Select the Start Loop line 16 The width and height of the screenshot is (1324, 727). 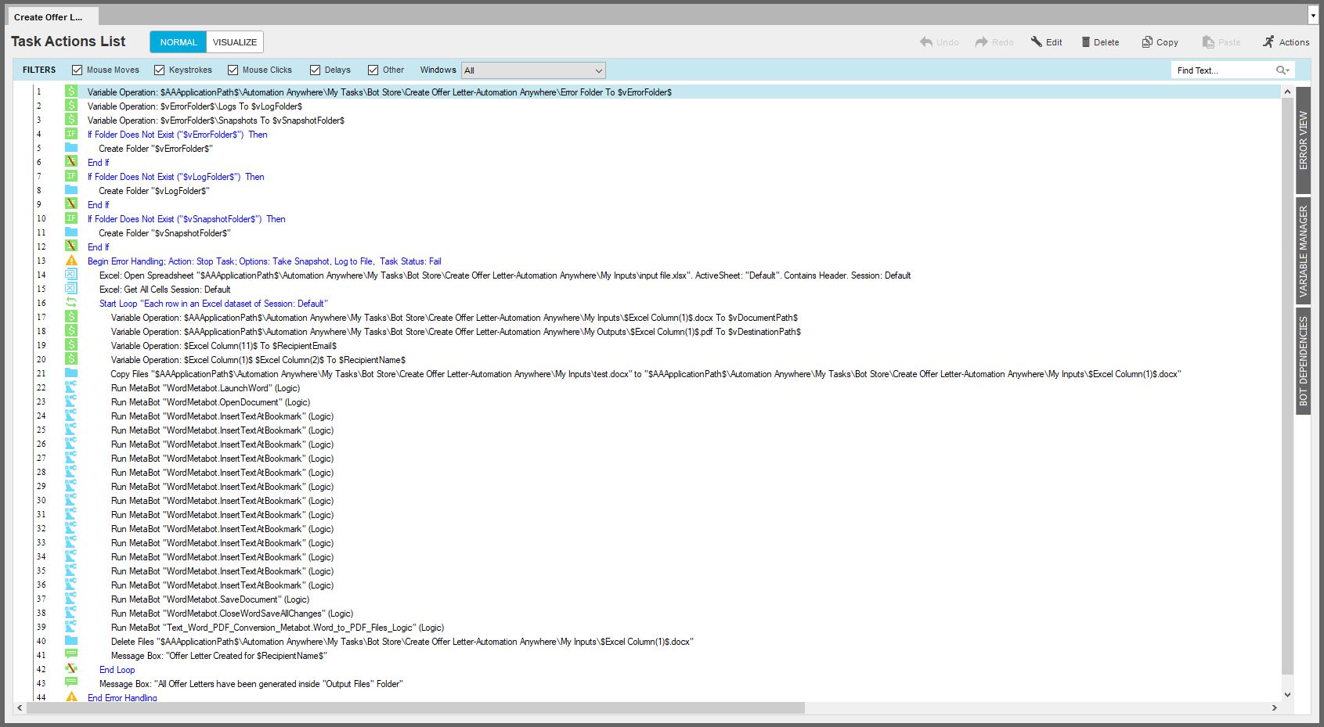213,304
